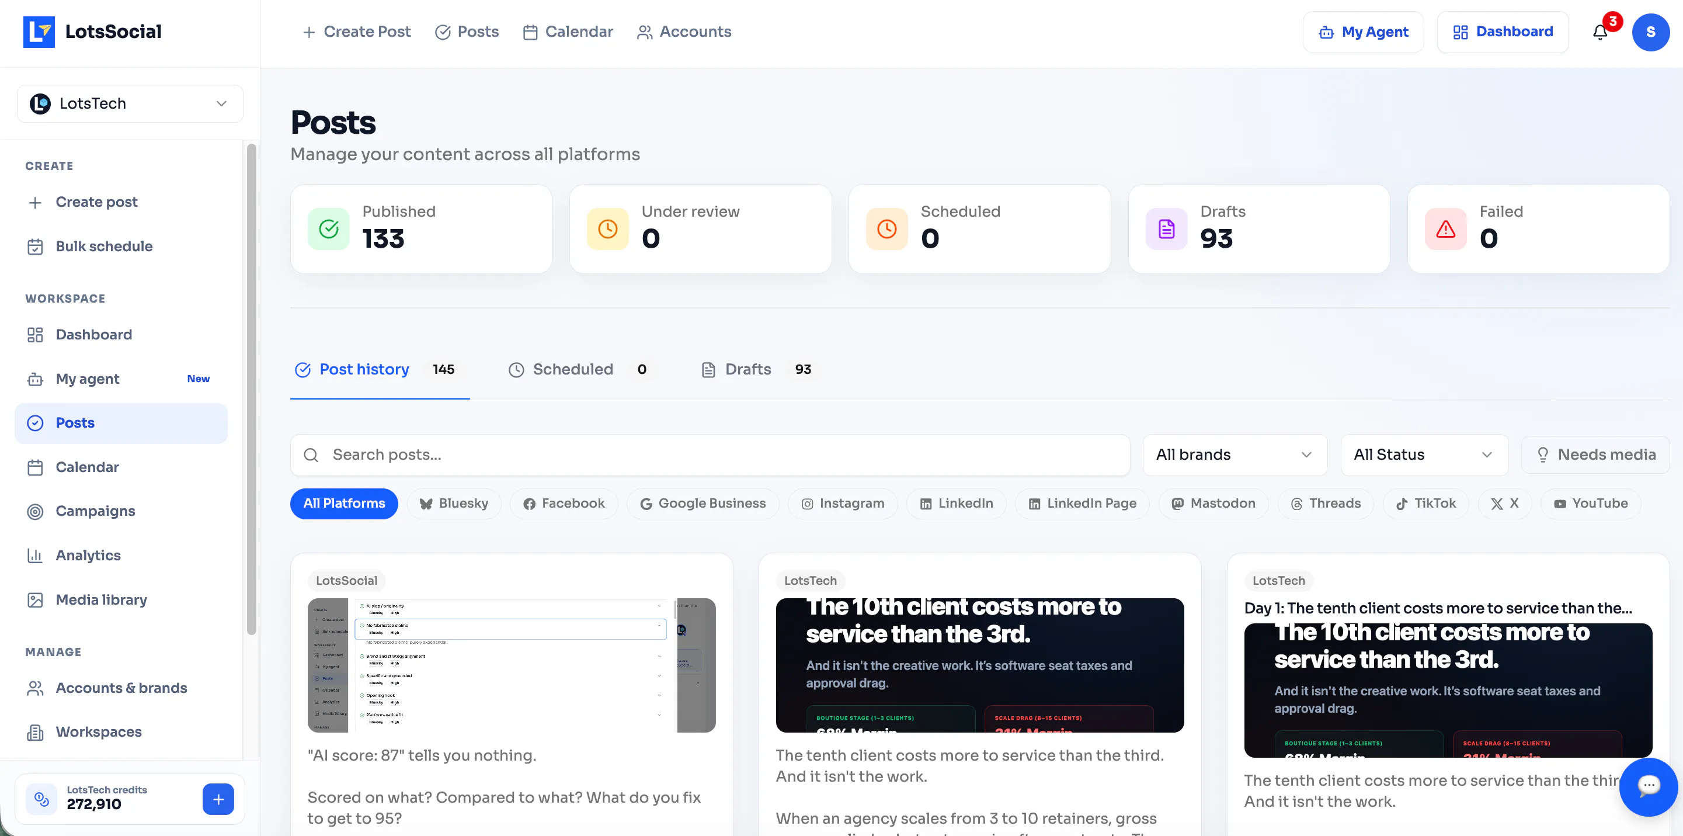Toggle the Needs media filter
This screenshot has width=1683, height=836.
(1595, 455)
